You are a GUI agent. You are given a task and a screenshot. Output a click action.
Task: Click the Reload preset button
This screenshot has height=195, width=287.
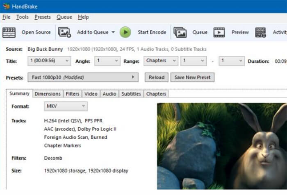click(157, 77)
